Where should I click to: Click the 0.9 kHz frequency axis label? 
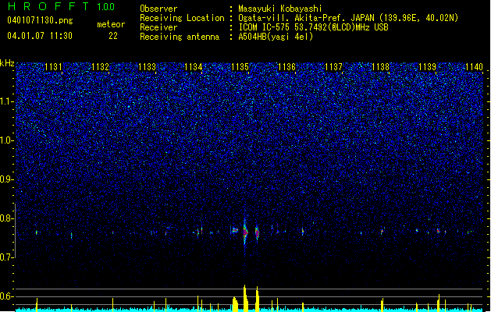[x=6, y=179]
